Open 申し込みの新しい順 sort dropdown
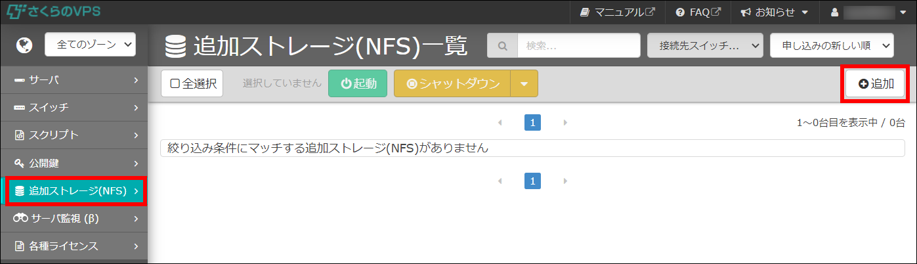The width and height of the screenshot is (917, 264). [x=832, y=46]
